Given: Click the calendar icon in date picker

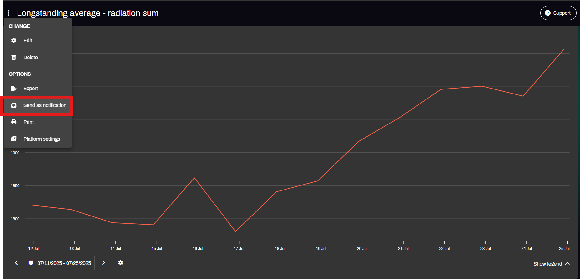Looking at the screenshot, I should pyautogui.click(x=31, y=263).
